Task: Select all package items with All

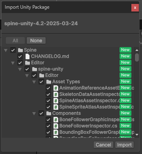Action: click(x=15, y=41)
